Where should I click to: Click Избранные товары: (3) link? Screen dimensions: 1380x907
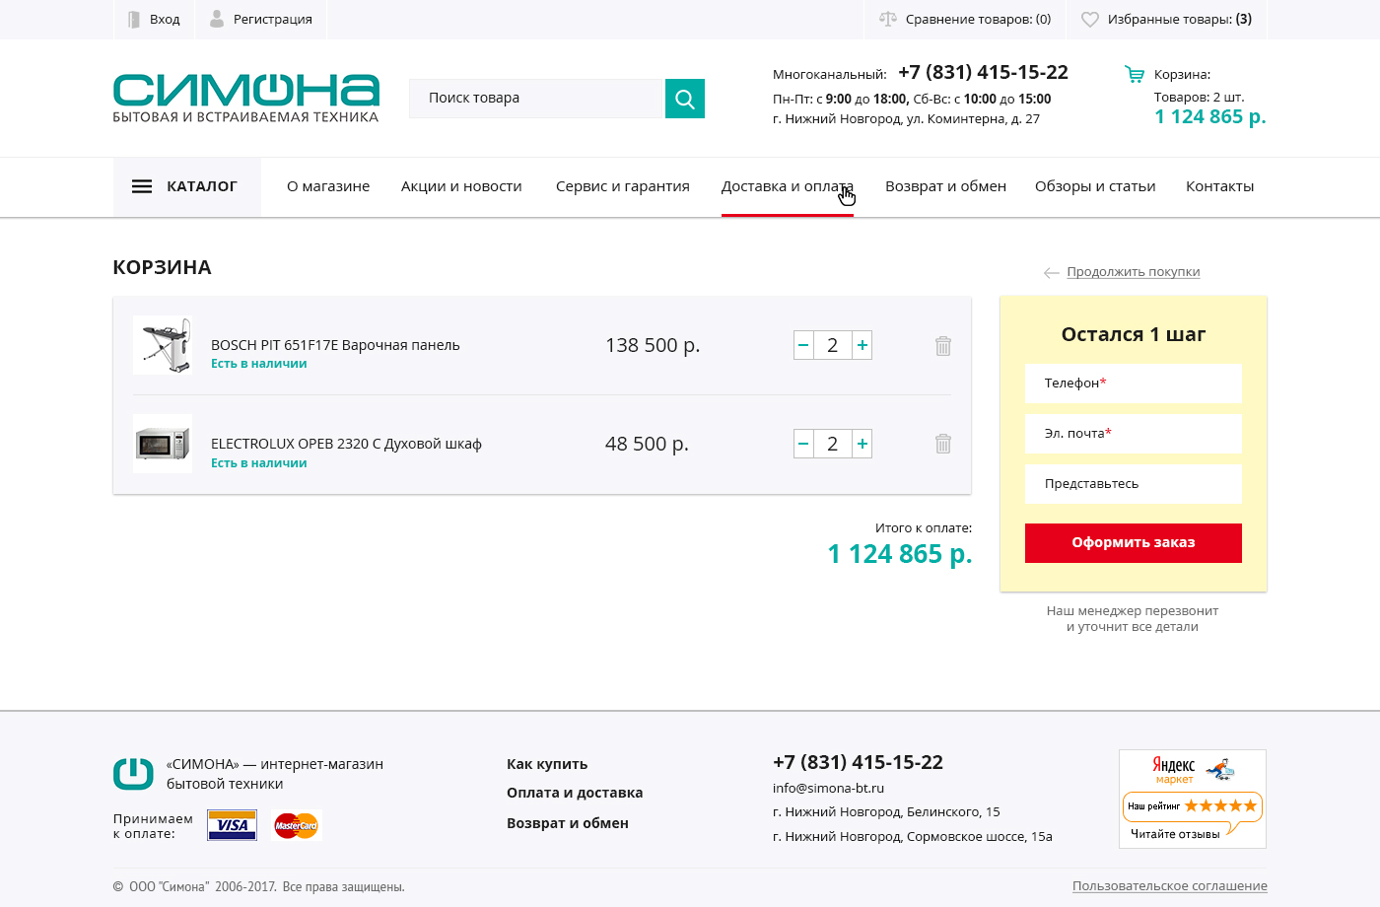pyautogui.click(x=1180, y=19)
